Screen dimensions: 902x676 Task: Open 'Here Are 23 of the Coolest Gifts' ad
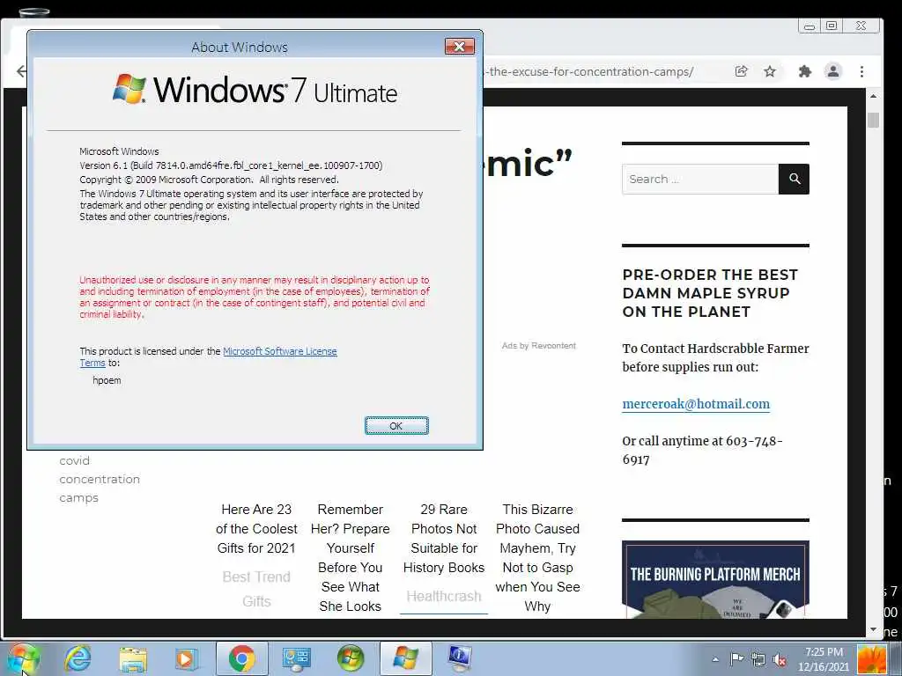click(256, 529)
